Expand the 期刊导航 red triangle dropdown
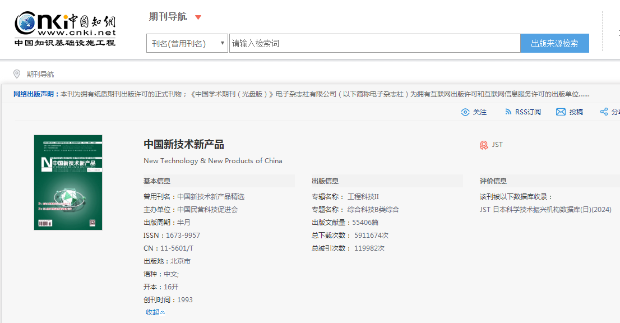 [x=198, y=17]
